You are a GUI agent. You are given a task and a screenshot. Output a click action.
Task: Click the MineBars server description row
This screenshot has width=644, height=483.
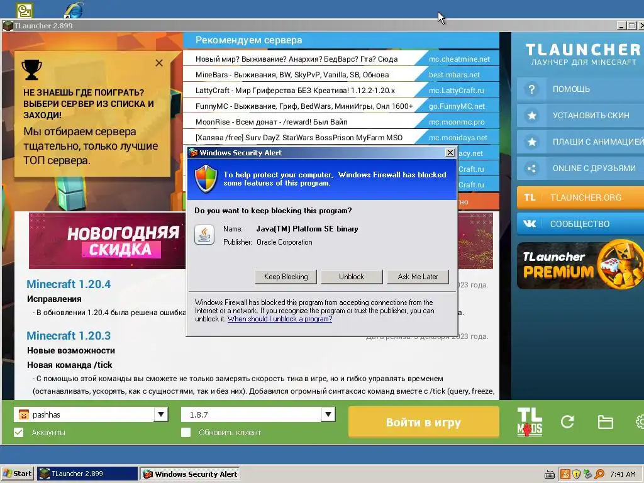tap(292, 75)
